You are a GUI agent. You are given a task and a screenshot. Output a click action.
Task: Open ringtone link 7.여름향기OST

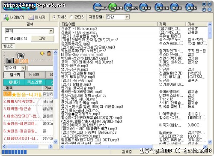21,138
